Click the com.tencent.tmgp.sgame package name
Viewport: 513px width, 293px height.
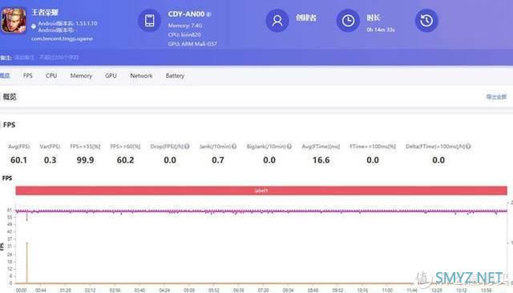[63, 38]
